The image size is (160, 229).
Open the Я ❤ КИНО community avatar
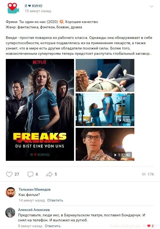(x=13, y=8)
